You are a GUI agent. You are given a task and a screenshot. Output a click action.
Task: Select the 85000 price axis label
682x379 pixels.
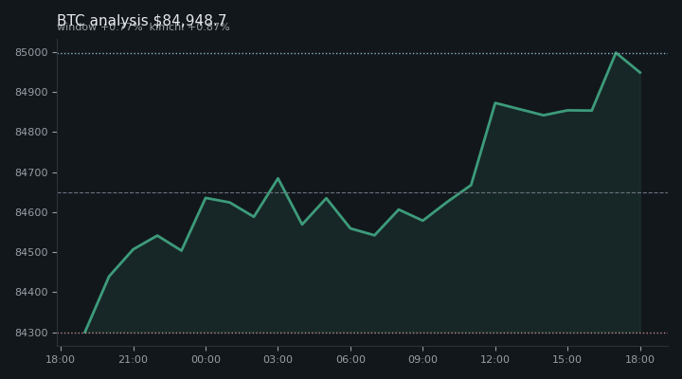click(x=31, y=53)
